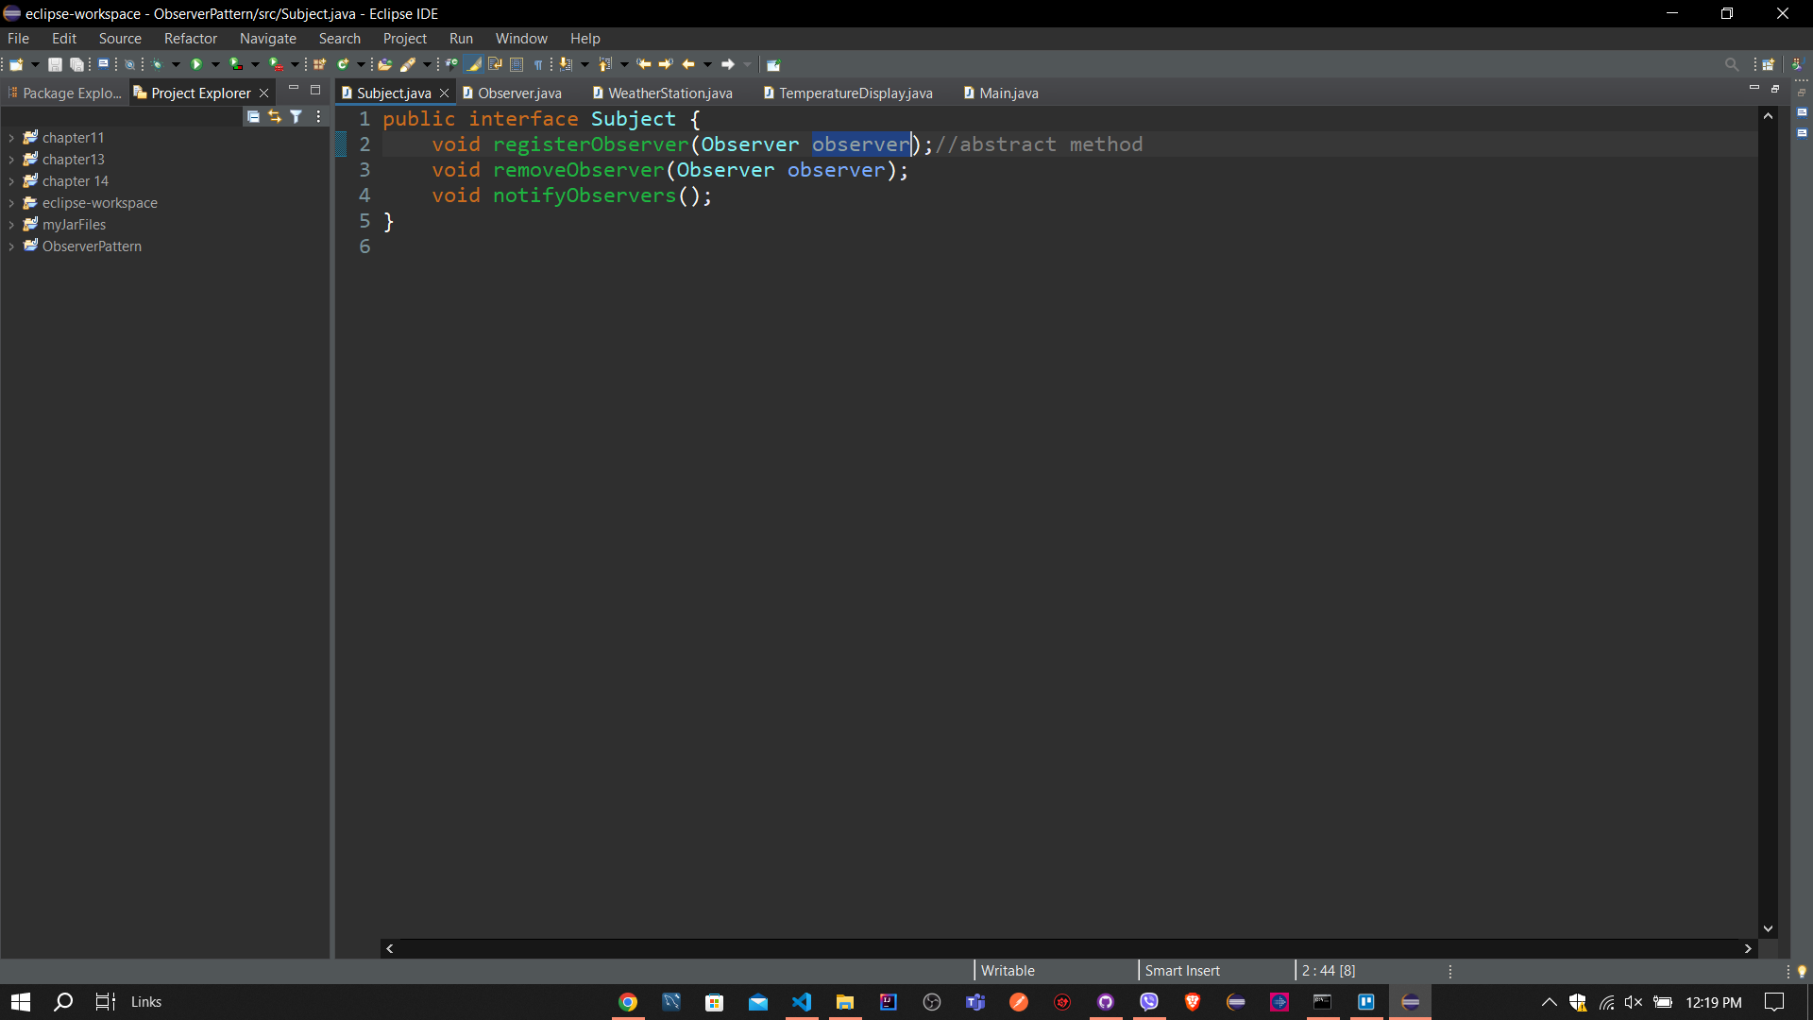
Task: Click Last Edit Location icon
Action: [x=644, y=64]
